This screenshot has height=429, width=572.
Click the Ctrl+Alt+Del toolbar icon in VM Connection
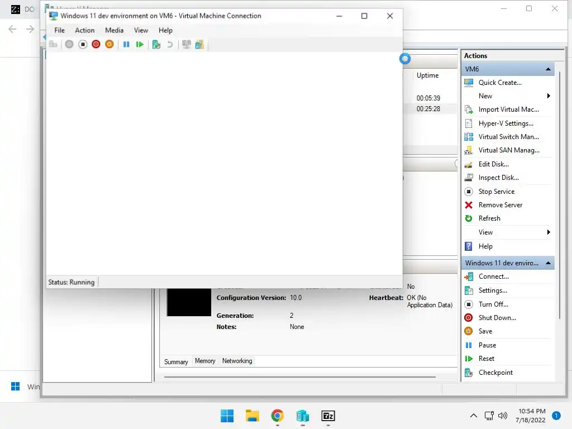pos(53,45)
